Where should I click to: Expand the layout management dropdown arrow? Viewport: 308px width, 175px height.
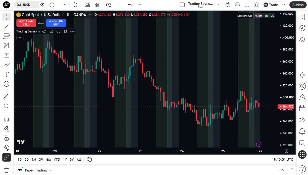click(x=218, y=5)
